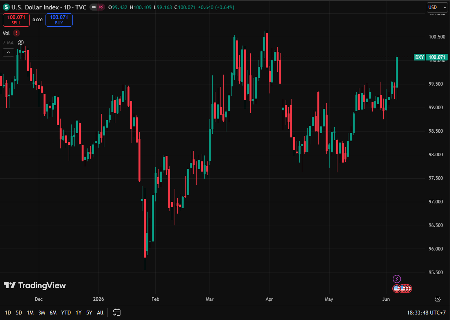Click the Jun label on the time axis
Image resolution: width=450 pixels, height=320 pixels.
(x=386, y=299)
